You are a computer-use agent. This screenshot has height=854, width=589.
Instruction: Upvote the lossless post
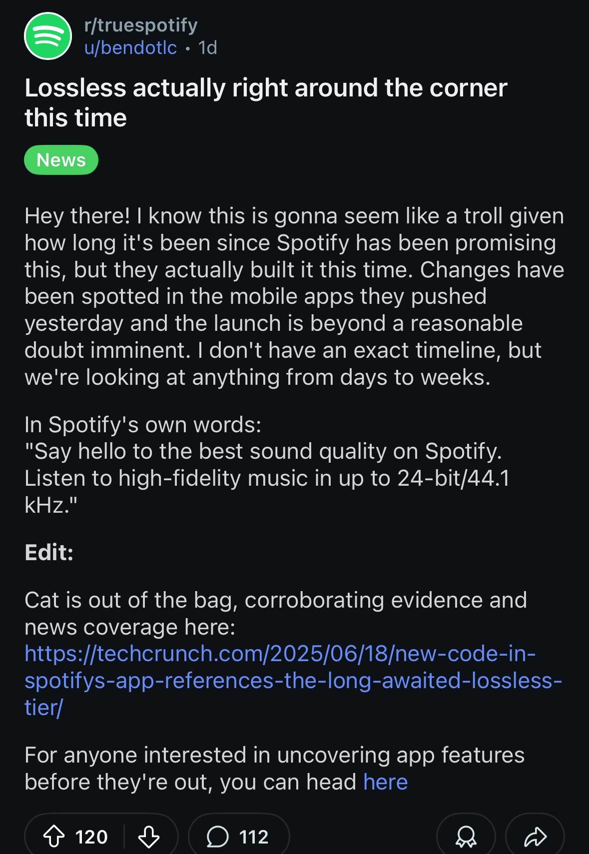[54, 837]
